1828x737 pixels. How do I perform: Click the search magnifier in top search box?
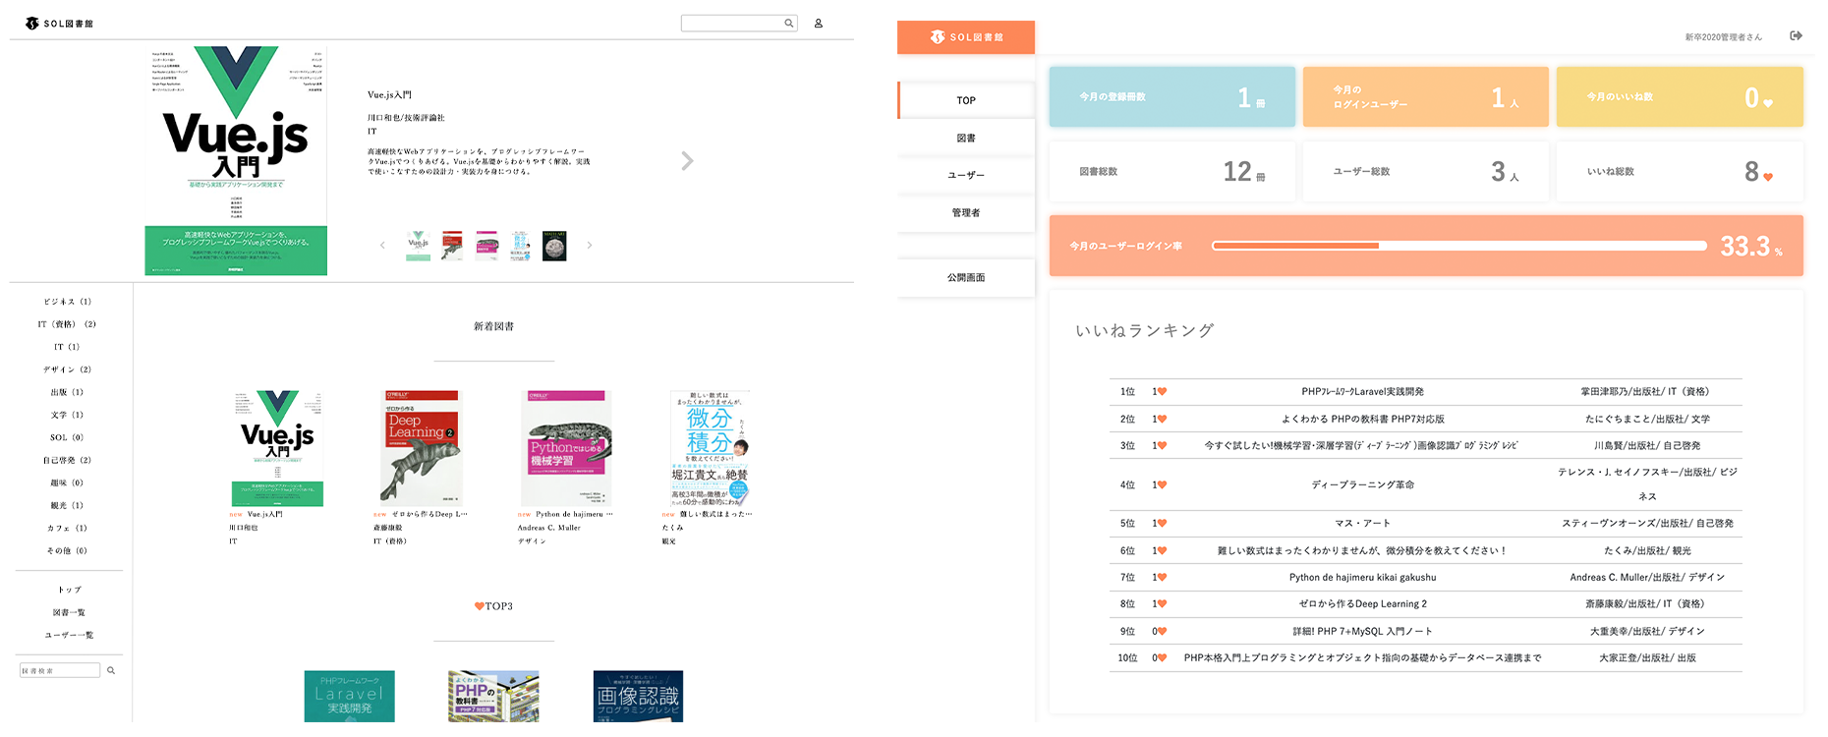coord(788,24)
